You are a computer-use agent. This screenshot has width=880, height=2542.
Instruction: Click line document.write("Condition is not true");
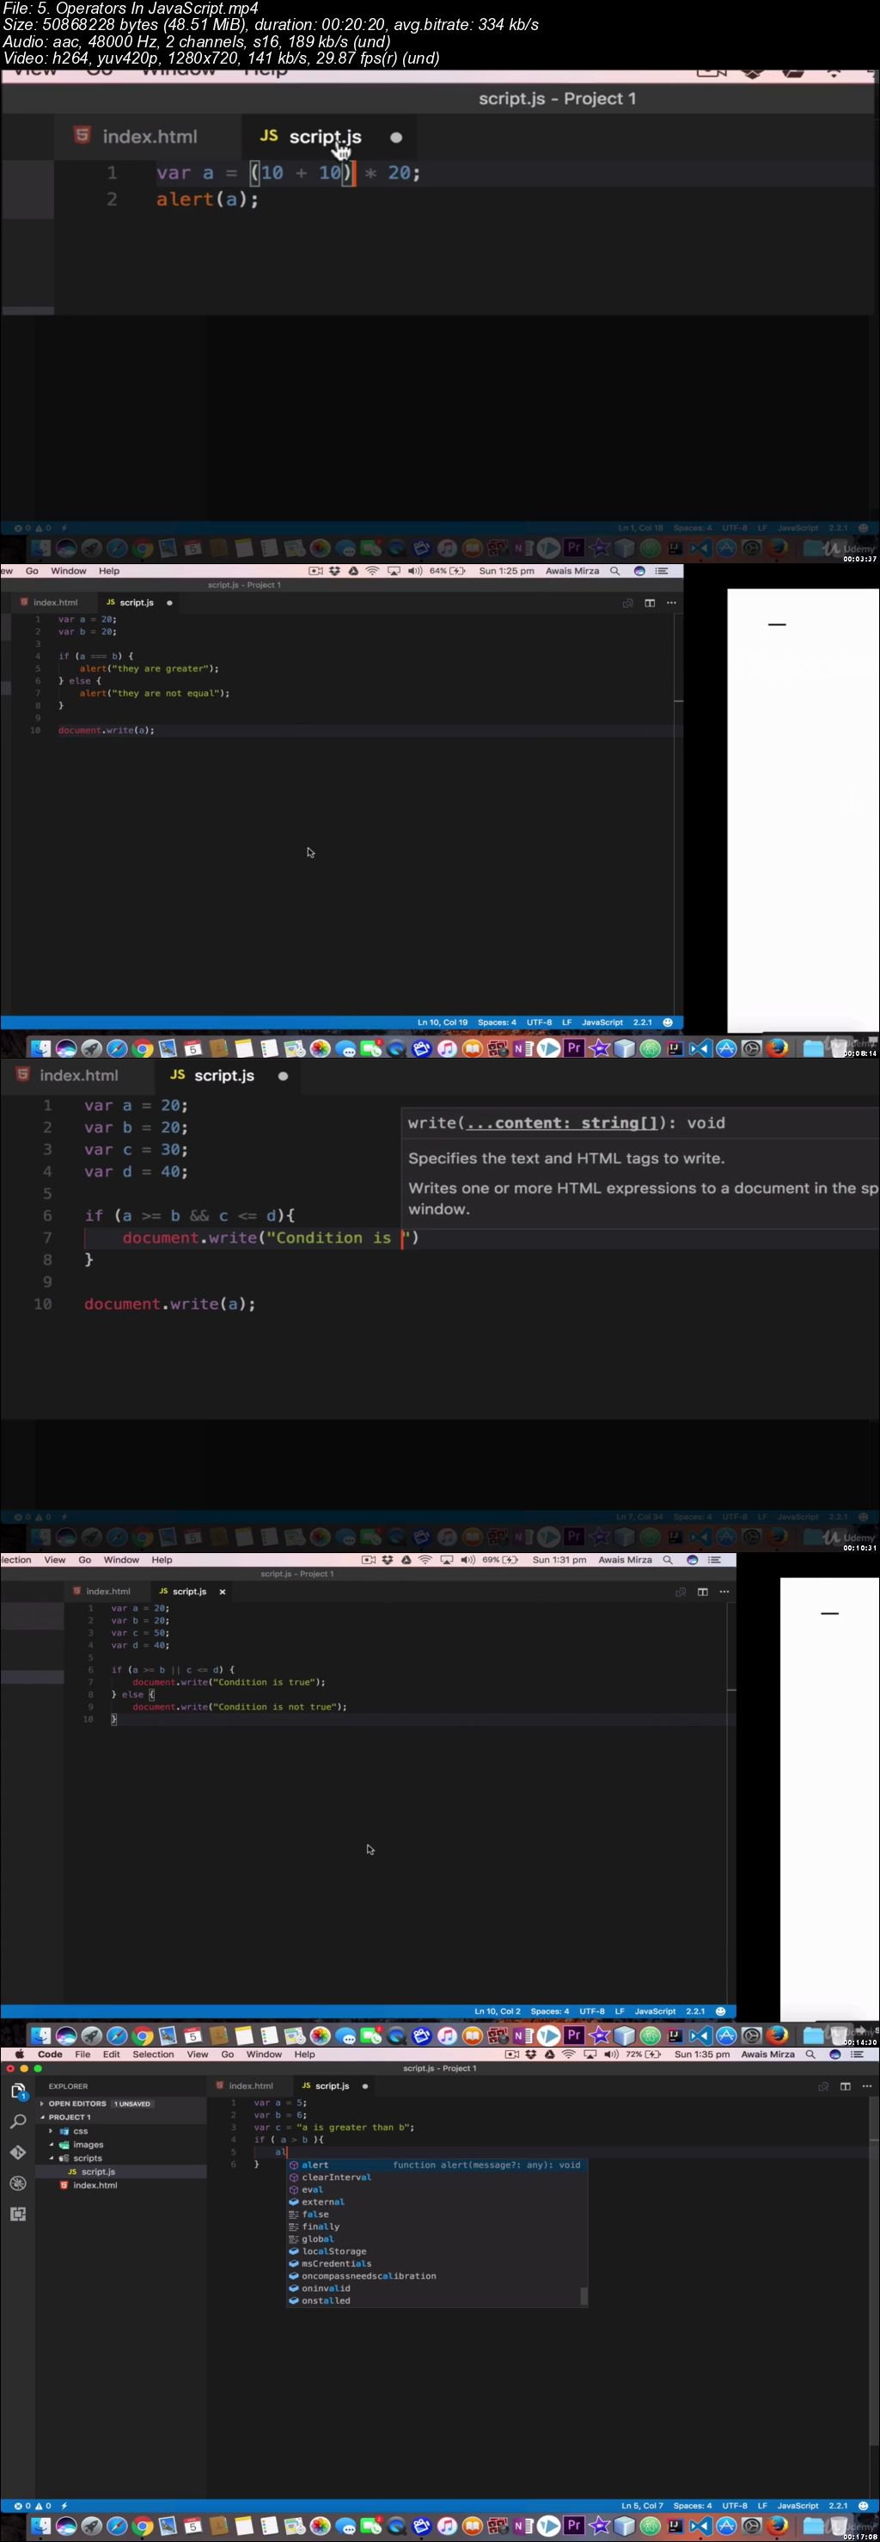point(240,1706)
